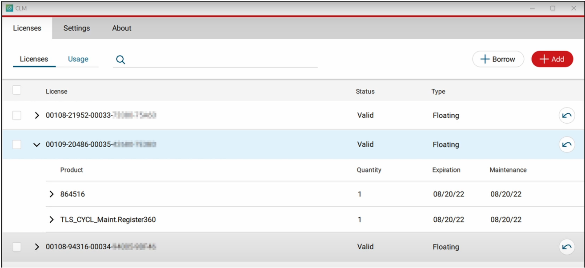Click the return icon for license 00109-20486-00035

pyautogui.click(x=566, y=144)
